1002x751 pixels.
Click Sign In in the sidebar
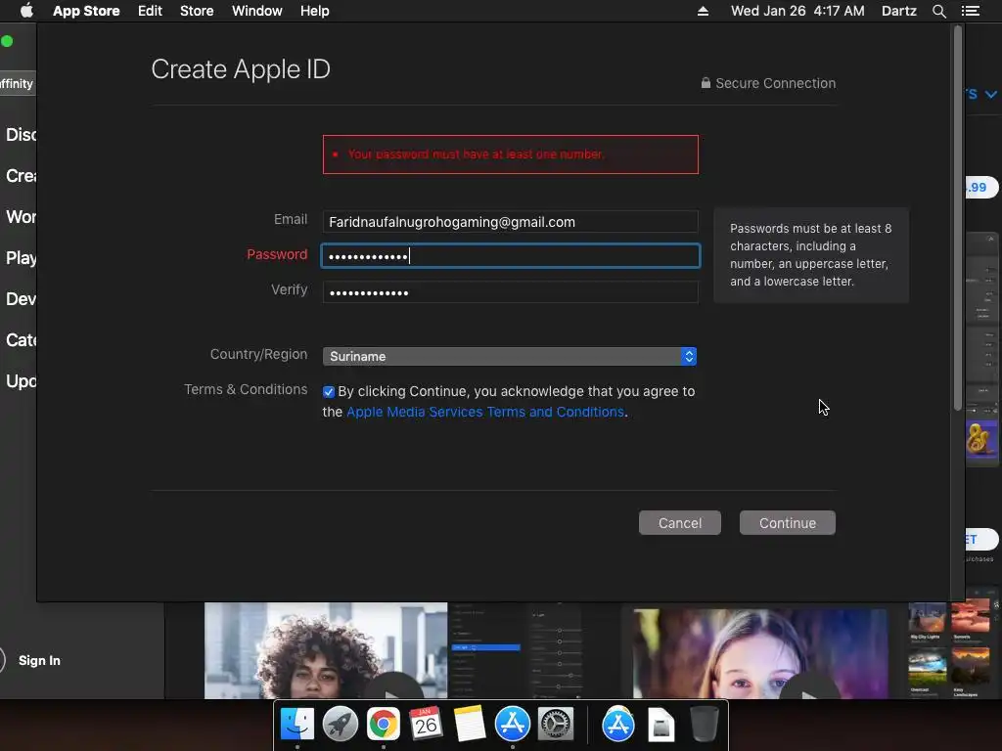pos(39,660)
